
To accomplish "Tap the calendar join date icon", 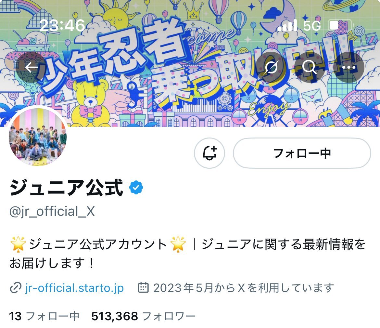I will pos(143,287).
